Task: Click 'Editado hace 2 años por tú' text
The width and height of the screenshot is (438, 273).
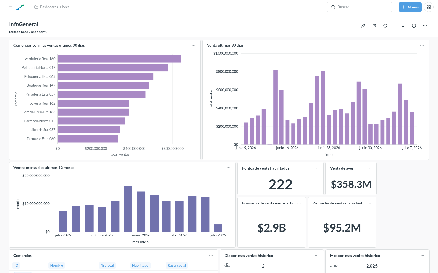Action: (x=28, y=32)
